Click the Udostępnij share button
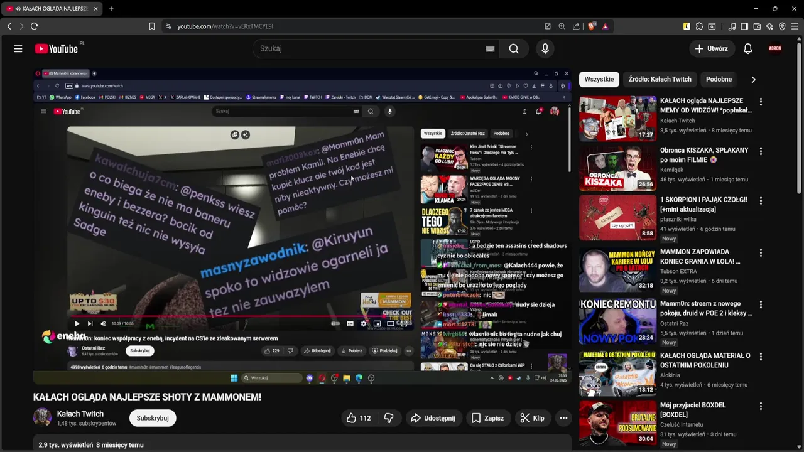Viewport: 804px width, 452px height. point(433,418)
